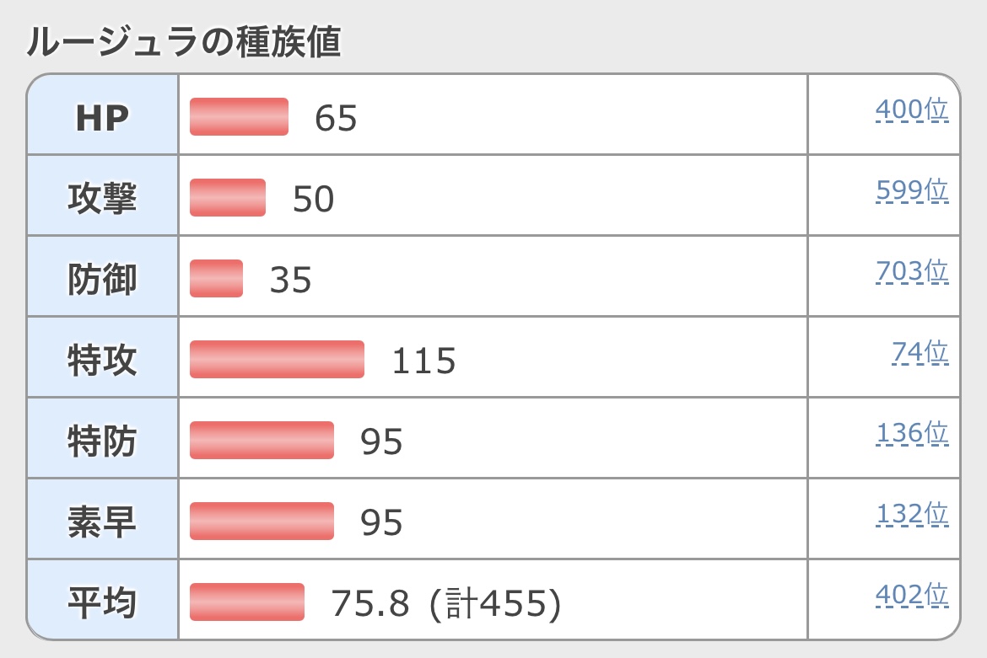Click the ルージュラの種族値 heading
The image size is (987, 658).
184,41
